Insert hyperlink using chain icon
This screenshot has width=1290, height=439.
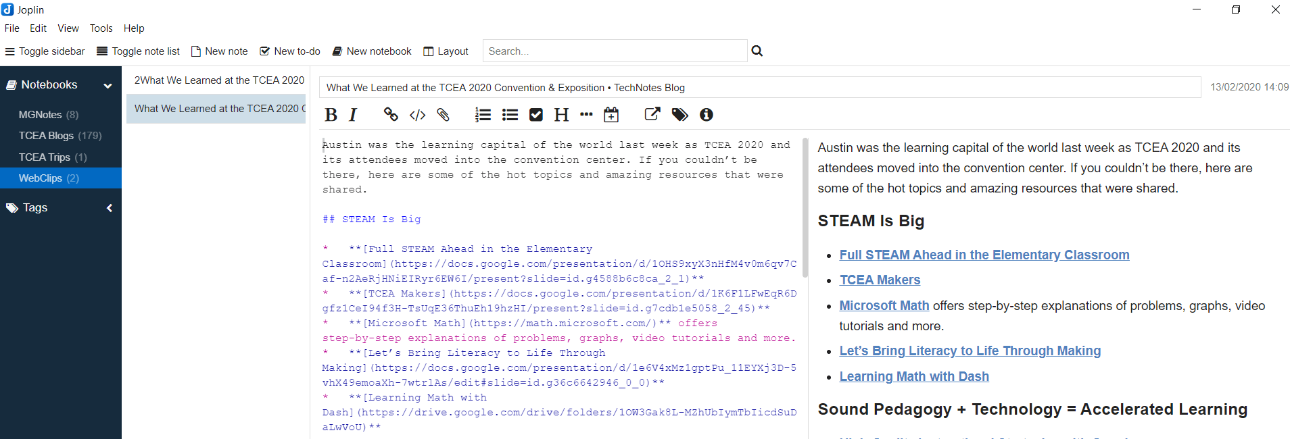coord(391,115)
